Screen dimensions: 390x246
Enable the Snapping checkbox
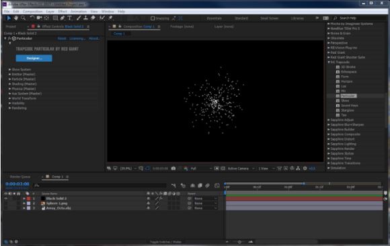pos(153,18)
